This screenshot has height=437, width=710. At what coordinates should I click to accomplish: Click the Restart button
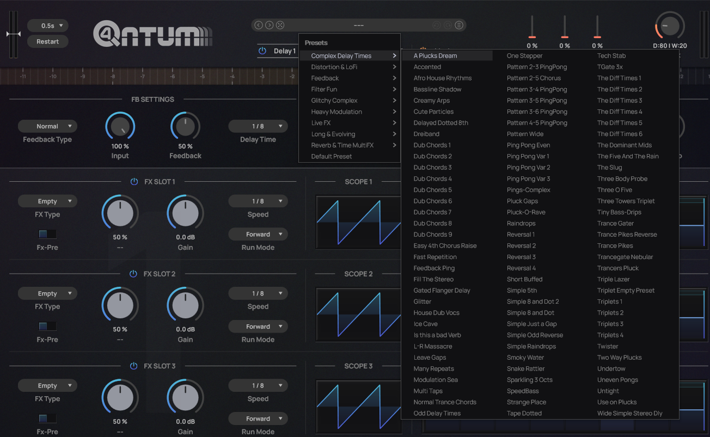click(x=47, y=41)
